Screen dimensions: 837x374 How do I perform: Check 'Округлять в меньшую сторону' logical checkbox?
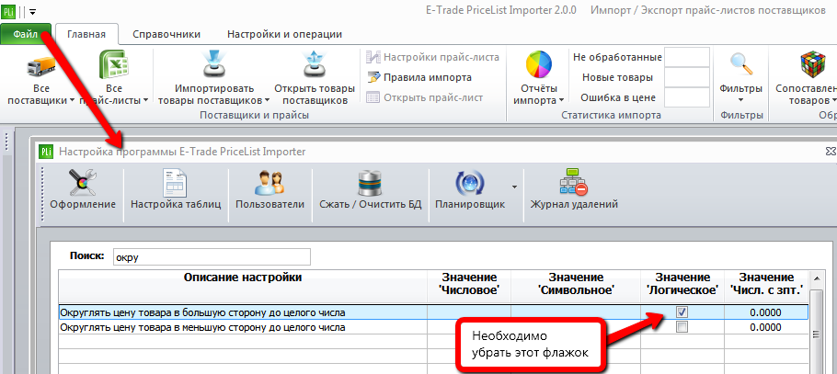682,327
